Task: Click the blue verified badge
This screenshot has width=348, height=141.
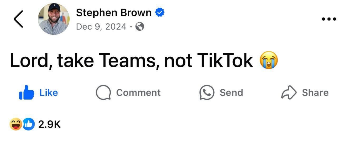Action: click(160, 13)
